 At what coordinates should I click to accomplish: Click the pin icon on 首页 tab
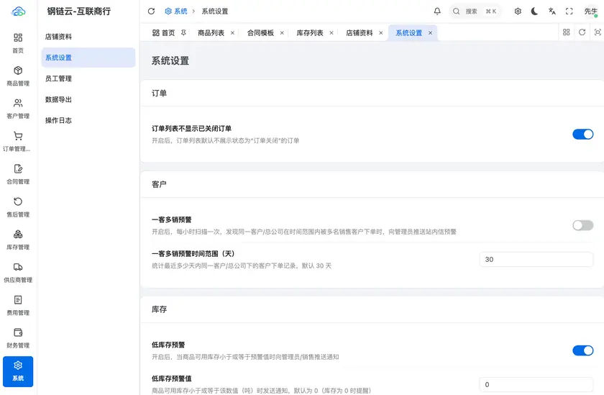[184, 33]
